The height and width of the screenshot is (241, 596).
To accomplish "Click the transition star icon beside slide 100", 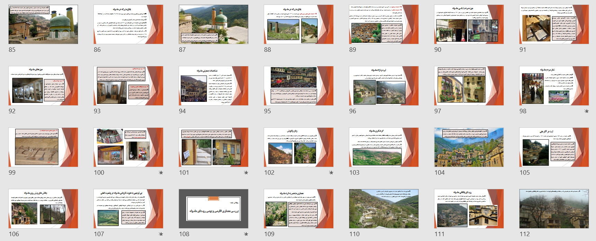I will 161,173.
